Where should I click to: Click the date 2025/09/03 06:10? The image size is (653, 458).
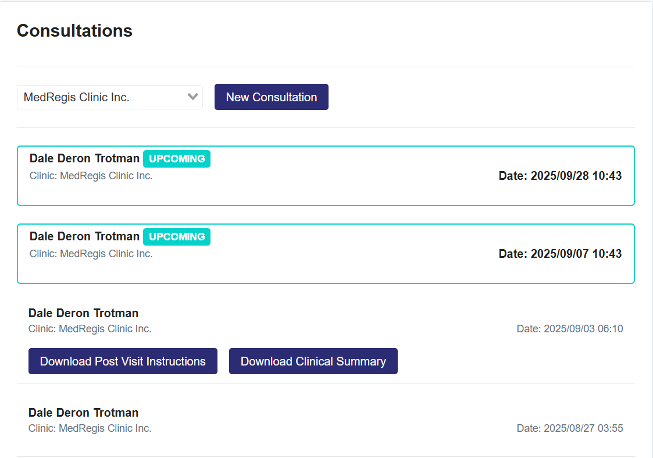coord(569,329)
